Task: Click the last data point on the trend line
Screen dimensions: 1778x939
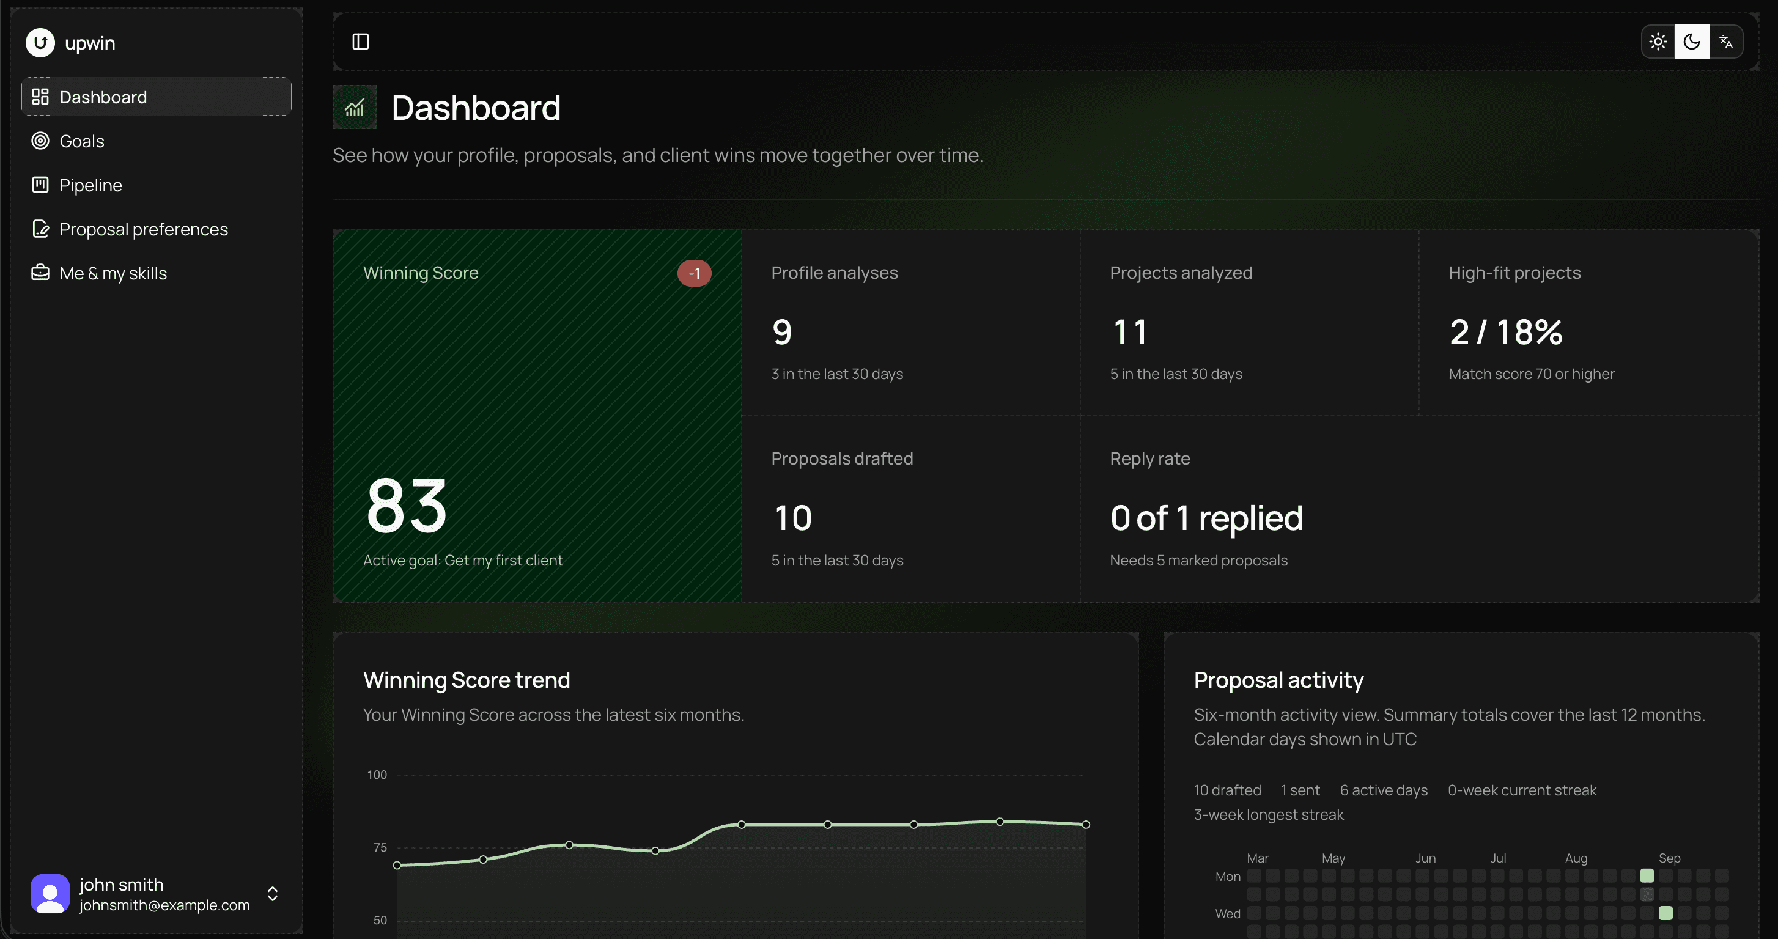Action: pos(1086,825)
